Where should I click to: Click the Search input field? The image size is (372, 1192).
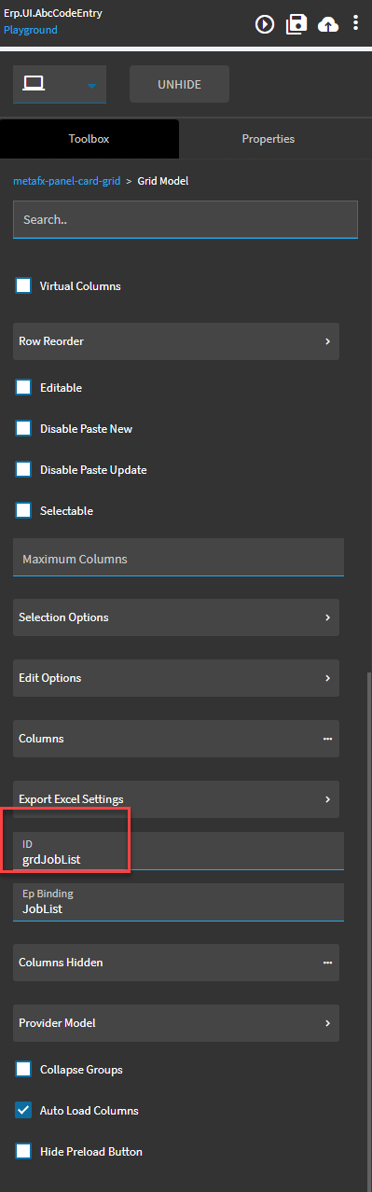pyautogui.click(x=186, y=221)
